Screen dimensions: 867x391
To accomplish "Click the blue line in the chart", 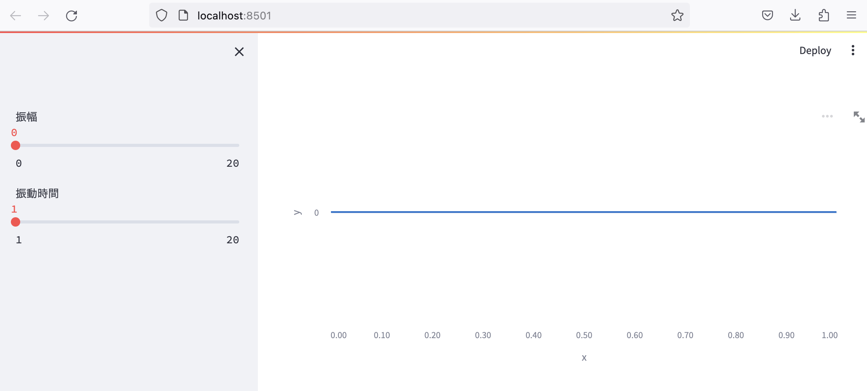I will pos(583,212).
